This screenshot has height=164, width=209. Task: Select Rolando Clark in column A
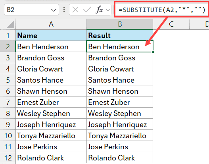pos(51,158)
